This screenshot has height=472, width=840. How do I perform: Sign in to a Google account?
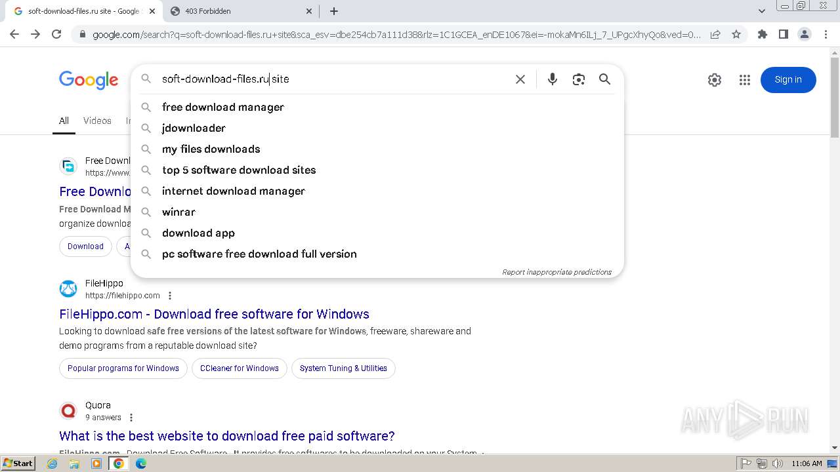(x=788, y=80)
